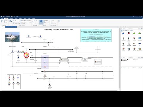Select the Office entity type in palette
143x107 pixels.
pyautogui.click(x=129, y=49)
